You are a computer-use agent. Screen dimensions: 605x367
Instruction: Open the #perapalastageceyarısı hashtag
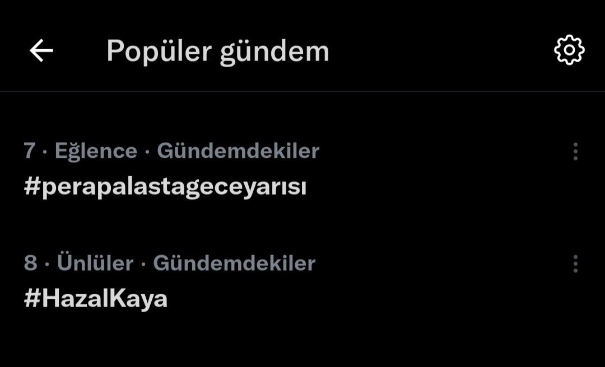click(165, 187)
